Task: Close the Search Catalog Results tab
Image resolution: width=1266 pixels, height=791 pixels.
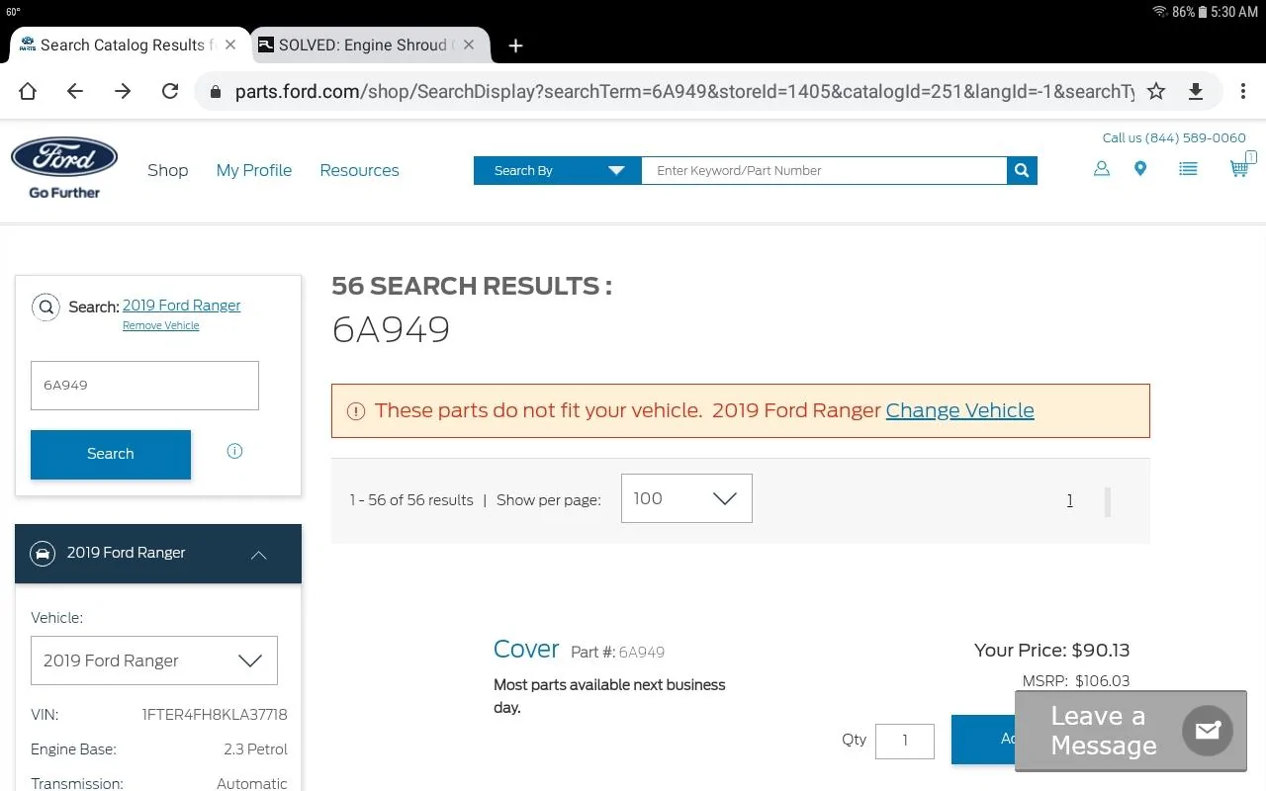Action: tap(230, 44)
